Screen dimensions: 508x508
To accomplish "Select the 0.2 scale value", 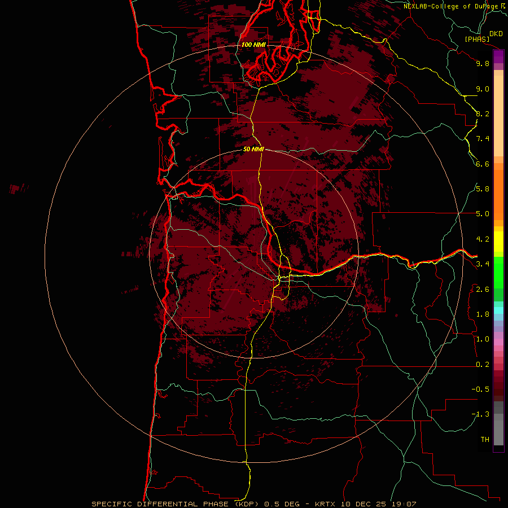I will 483,365.
